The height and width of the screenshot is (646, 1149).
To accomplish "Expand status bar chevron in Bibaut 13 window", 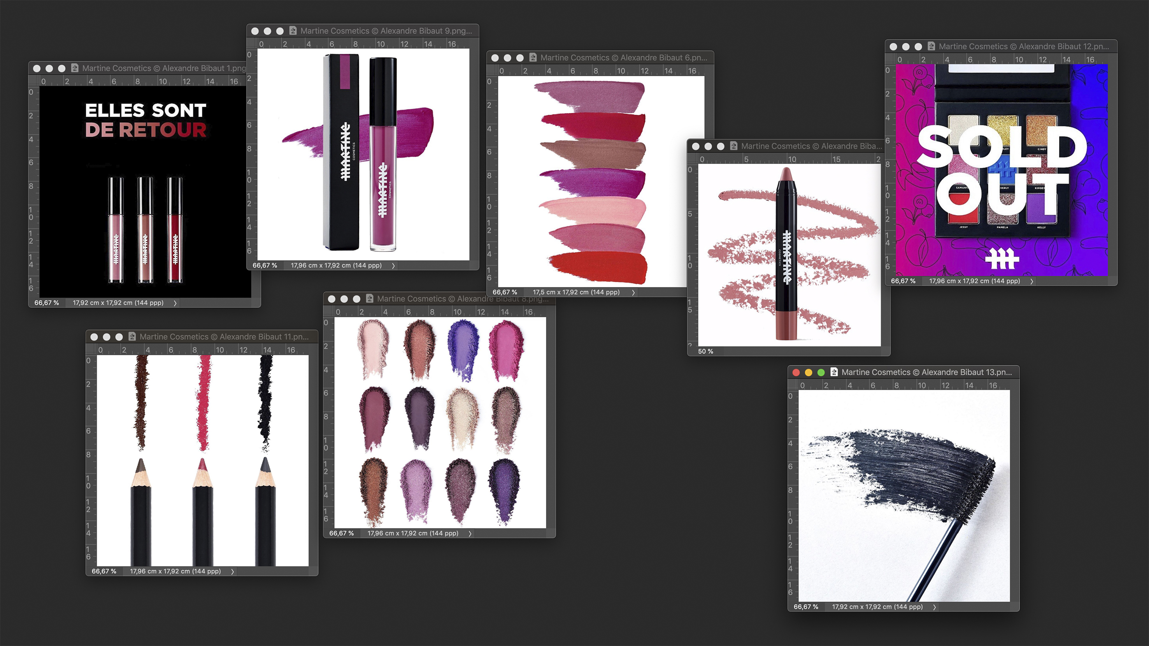I will 934,607.
